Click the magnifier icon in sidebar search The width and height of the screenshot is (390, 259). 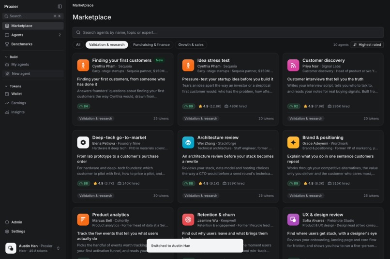6,16
